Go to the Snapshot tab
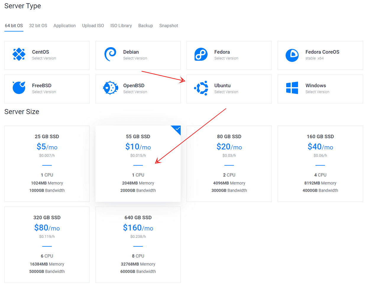 [169, 26]
